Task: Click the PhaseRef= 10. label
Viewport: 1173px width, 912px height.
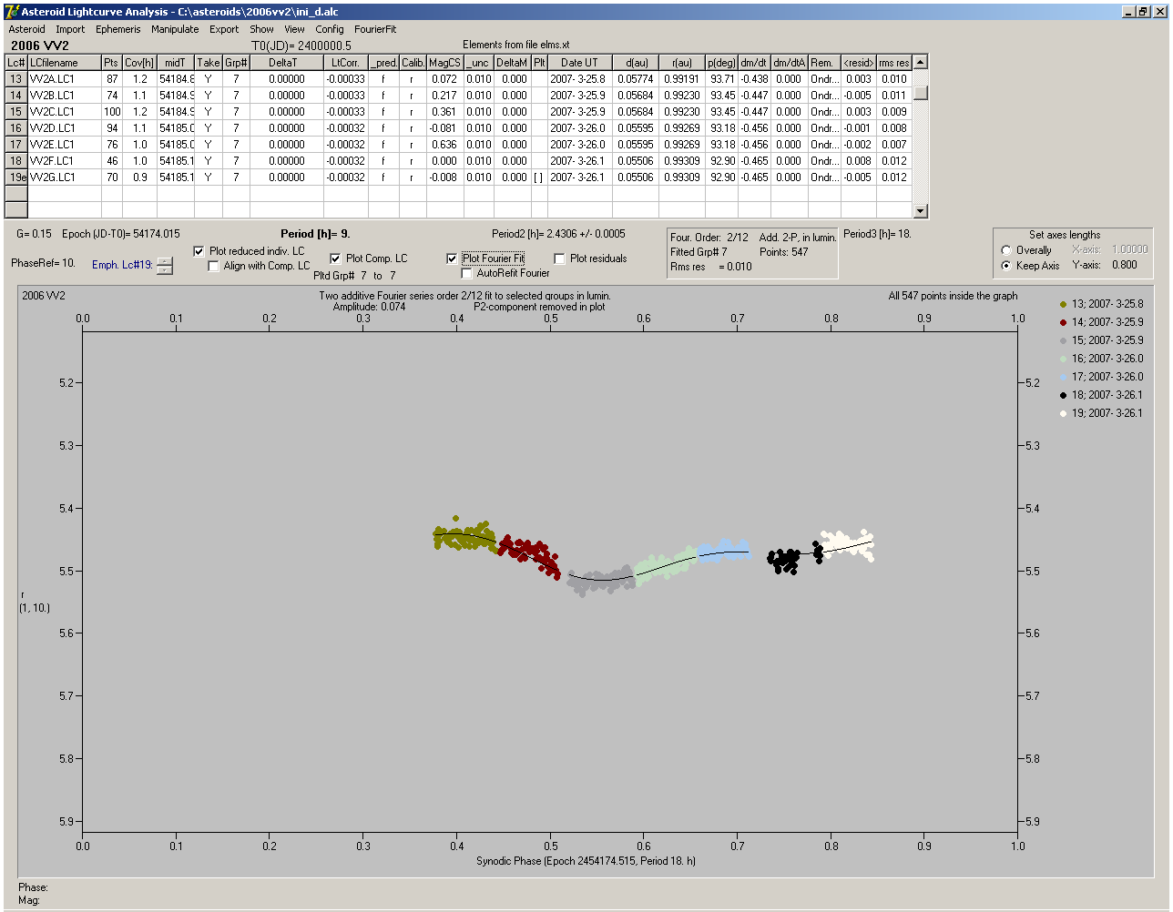Action: click(43, 263)
